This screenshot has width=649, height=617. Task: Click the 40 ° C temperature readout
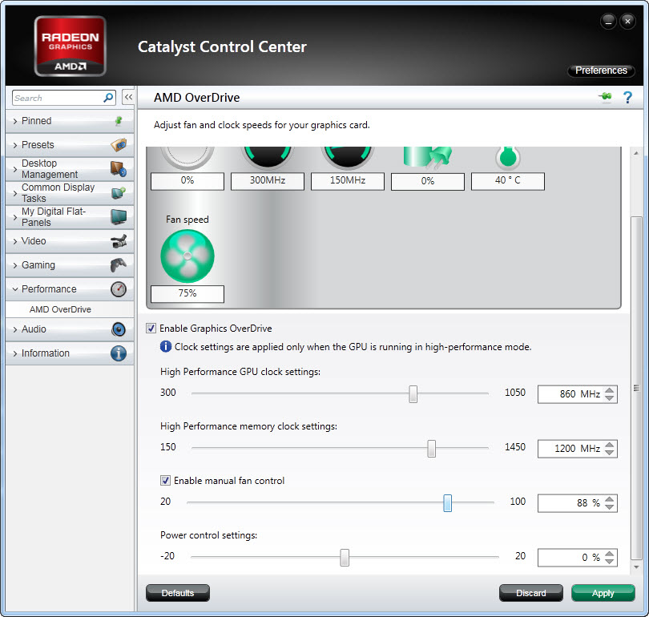[x=508, y=181]
